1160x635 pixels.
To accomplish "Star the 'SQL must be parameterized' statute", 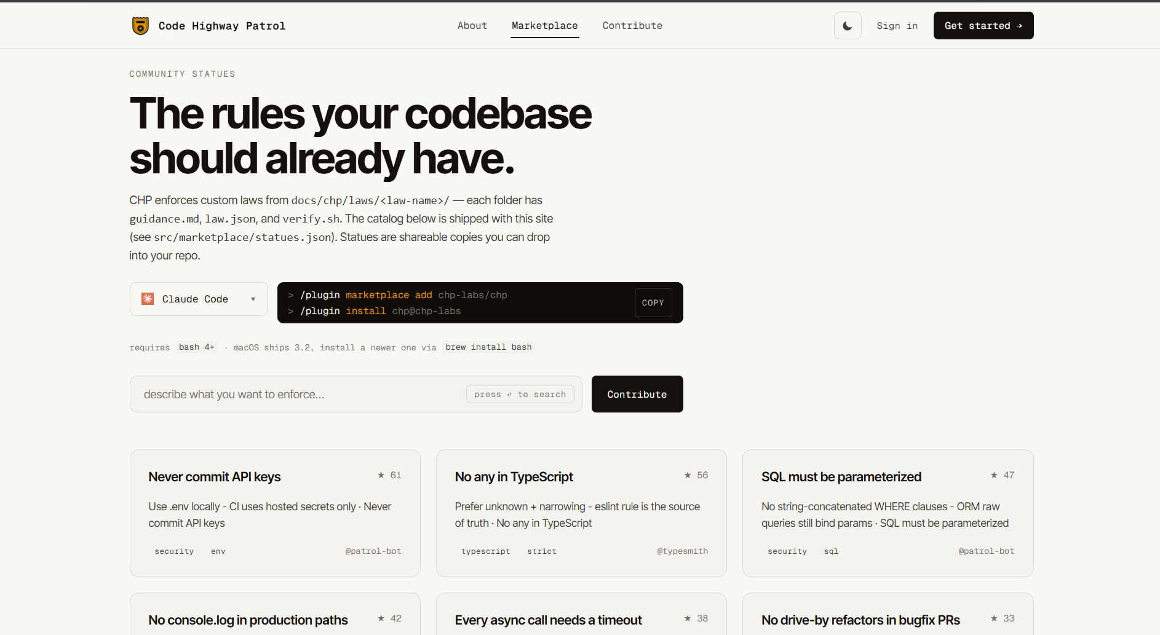I will [x=1002, y=475].
